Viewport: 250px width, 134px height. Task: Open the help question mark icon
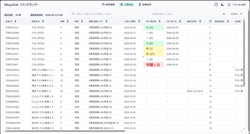(x=216, y=5)
